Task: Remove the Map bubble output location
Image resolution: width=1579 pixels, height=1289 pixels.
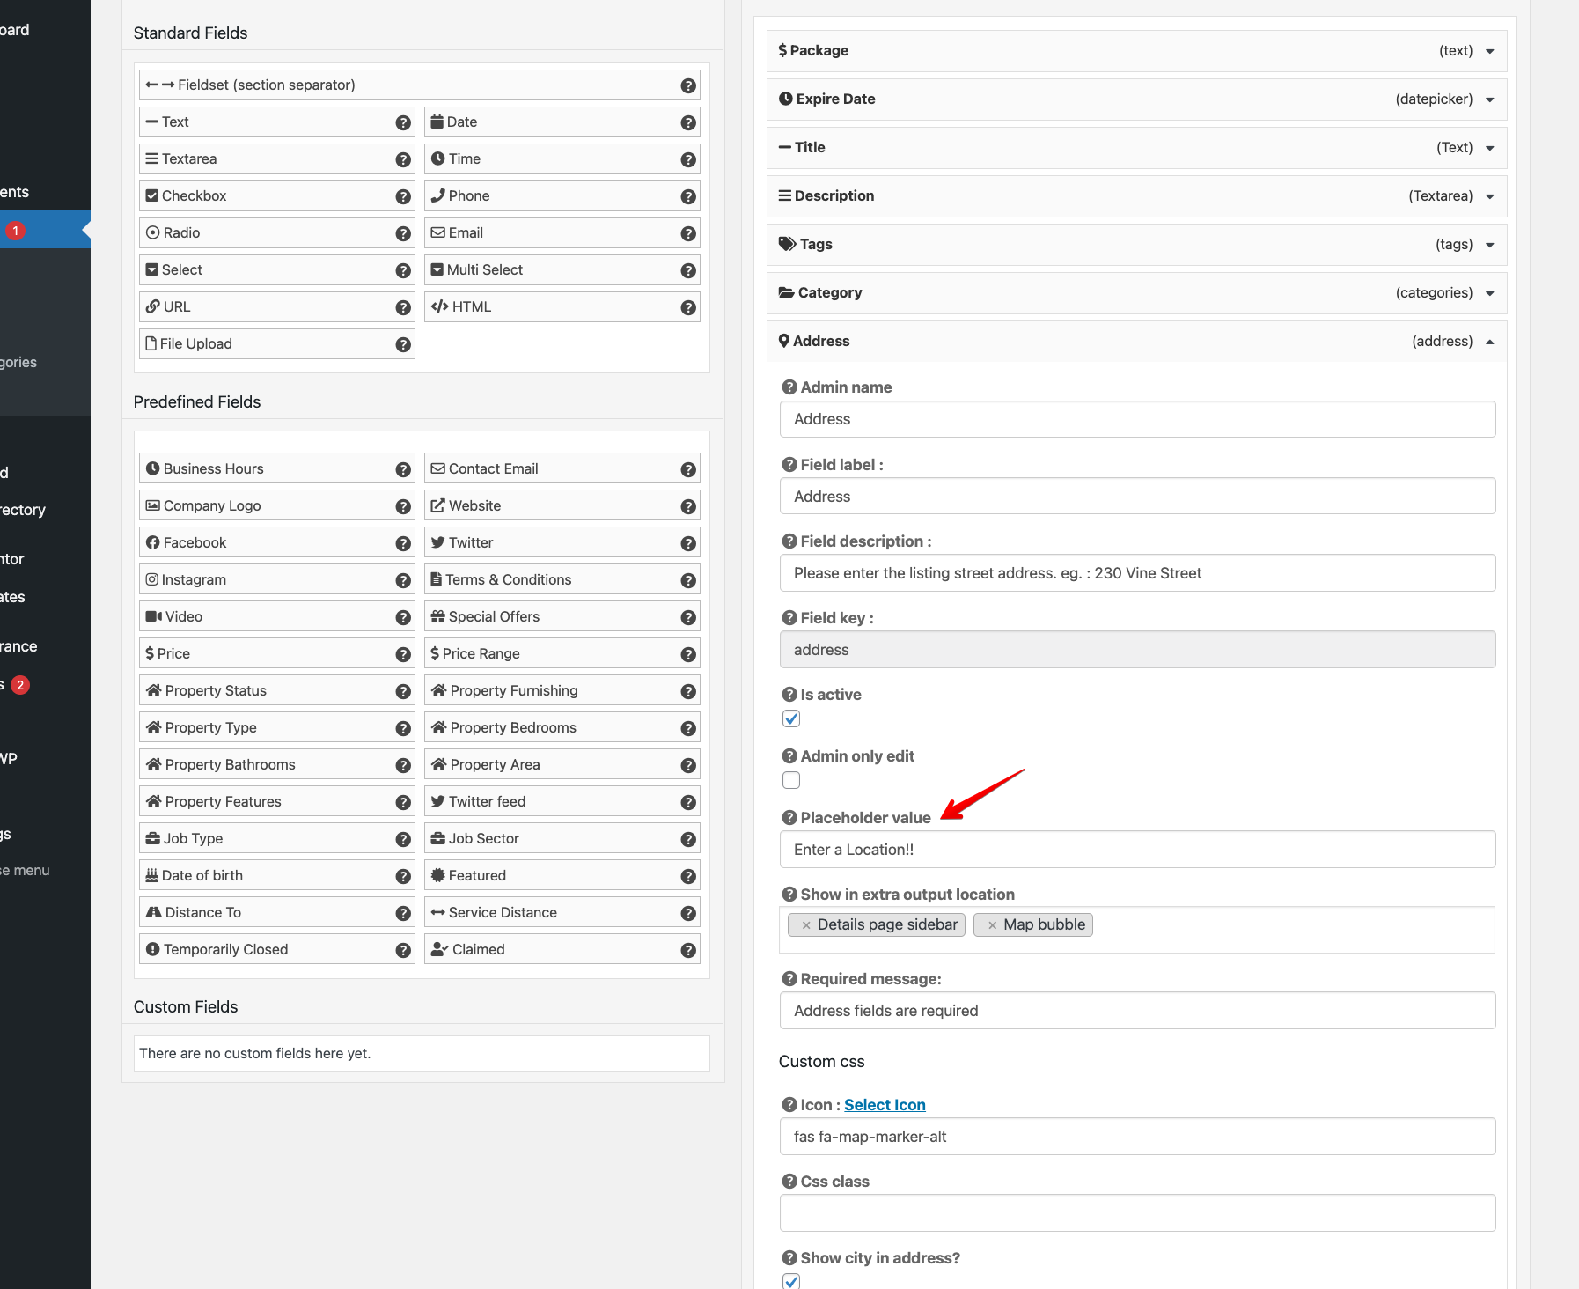Action: (x=992, y=924)
